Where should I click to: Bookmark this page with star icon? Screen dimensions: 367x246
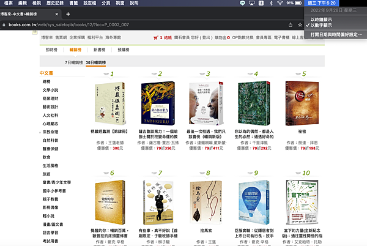[300, 24]
